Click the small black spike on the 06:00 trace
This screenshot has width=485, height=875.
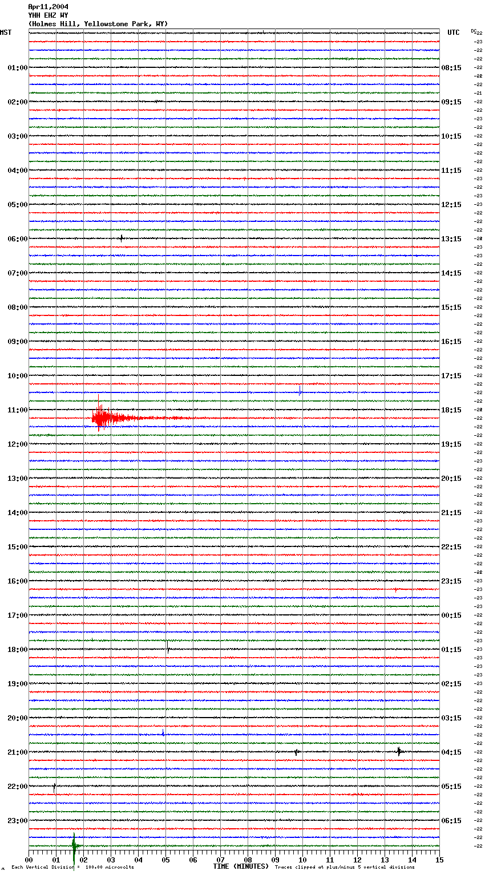point(121,238)
